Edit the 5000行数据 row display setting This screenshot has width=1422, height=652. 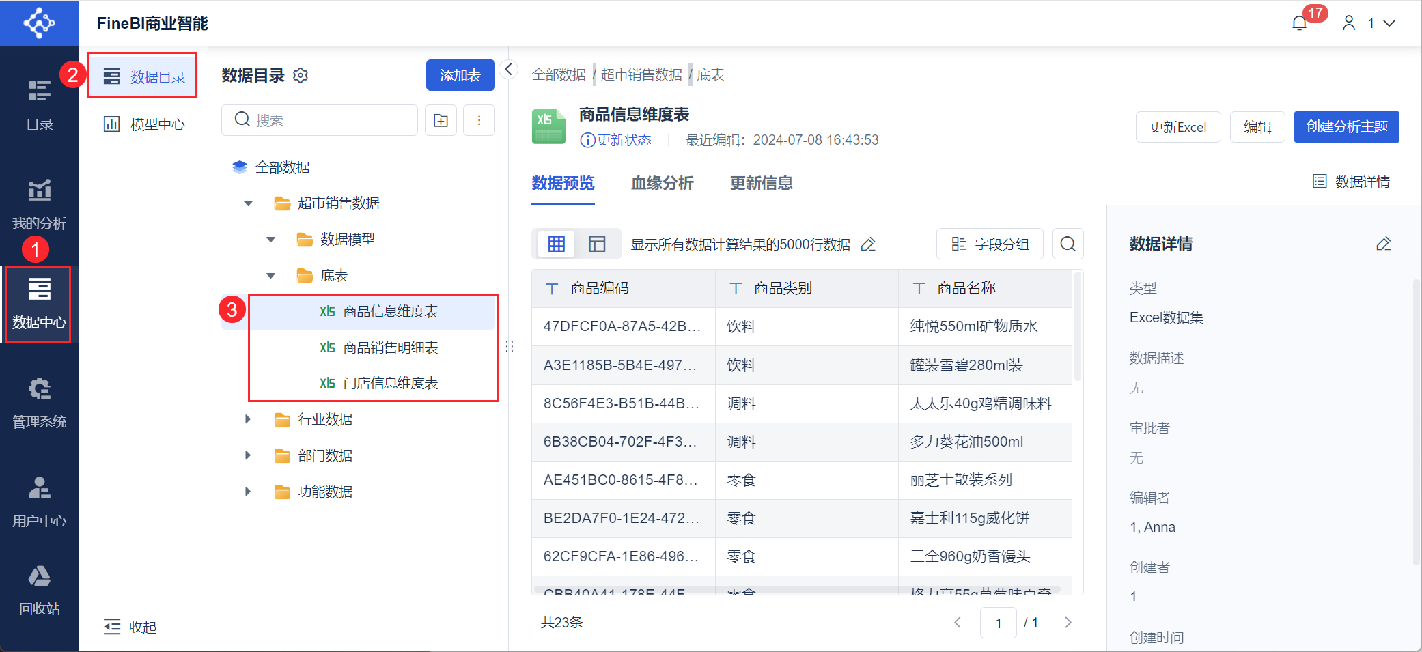[868, 244]
